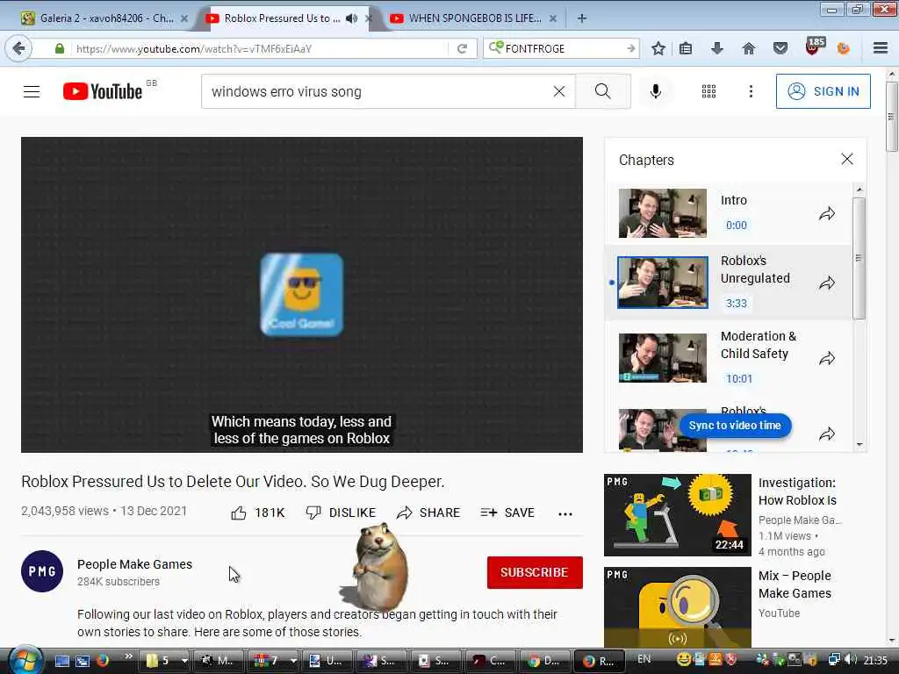This screenshot has height=674, width=899.
Task: Open the People Make Games channel avatar
Action: (x=42, y=570)
